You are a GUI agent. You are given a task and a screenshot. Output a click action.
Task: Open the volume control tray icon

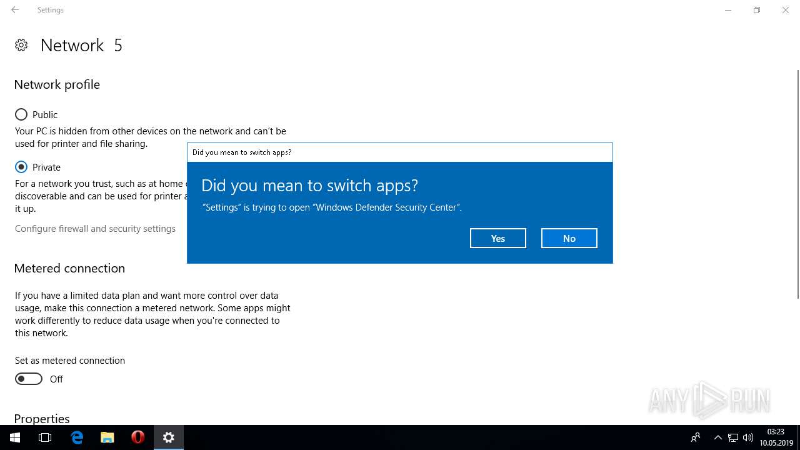tap(748, 437)
